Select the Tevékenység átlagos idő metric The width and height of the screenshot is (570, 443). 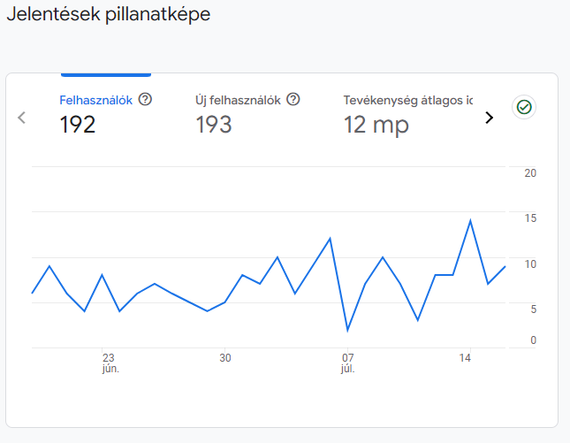tap(407, 100)
